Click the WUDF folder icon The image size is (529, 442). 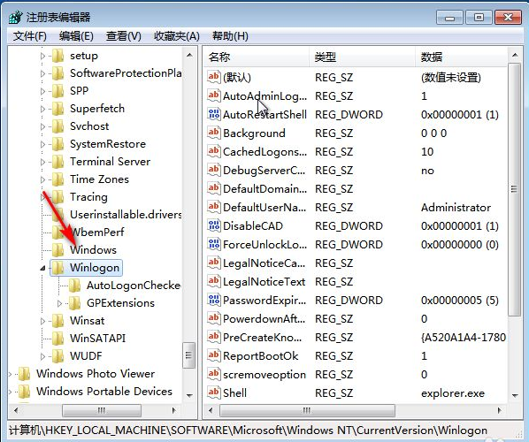(x=58, y=356)
